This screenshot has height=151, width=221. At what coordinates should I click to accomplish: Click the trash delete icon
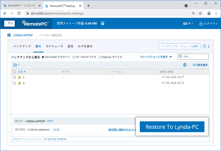(185, 65)
